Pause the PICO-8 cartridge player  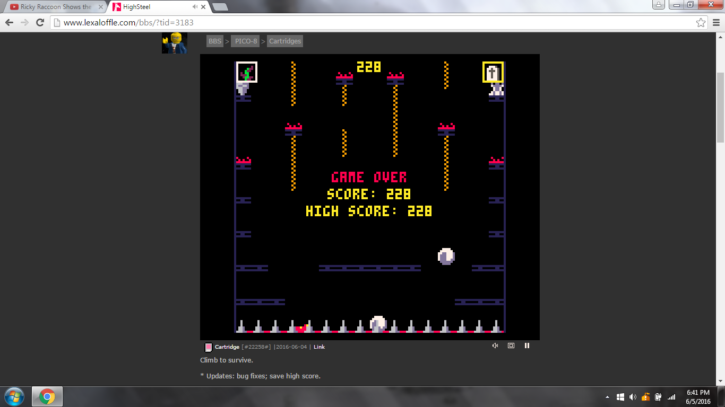527,346
